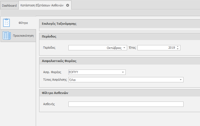Click the Προεπισκόπηση report preview icon
Screen dimensions: 200x126
[x=6, y=36]
